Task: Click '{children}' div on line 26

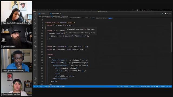Action: click(64, 76)
